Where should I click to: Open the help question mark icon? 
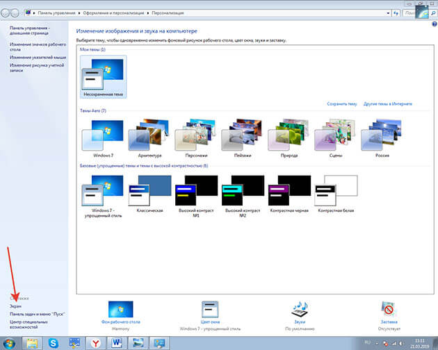pyautogui.click(x=435, y=24)
